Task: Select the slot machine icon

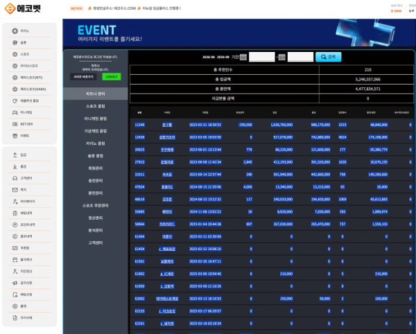Action: 15,43
